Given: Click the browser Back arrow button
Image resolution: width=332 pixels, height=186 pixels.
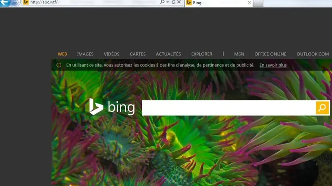Looking at the screenshot, I should point(4,2).
